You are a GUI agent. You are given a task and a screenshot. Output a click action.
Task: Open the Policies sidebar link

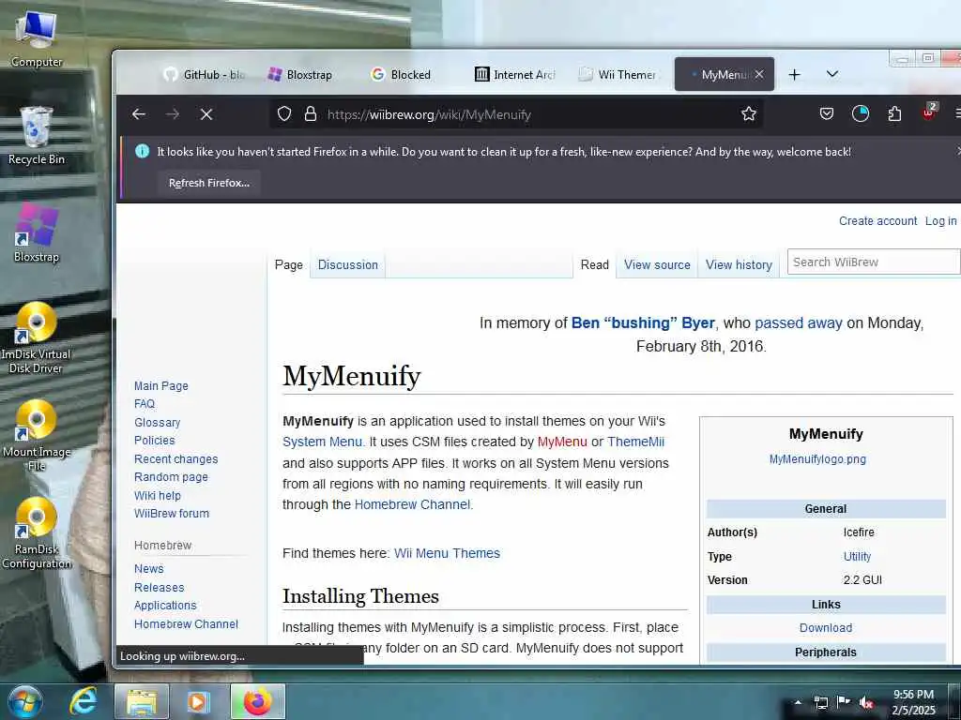pyautogui.click(x=155, y=440)
